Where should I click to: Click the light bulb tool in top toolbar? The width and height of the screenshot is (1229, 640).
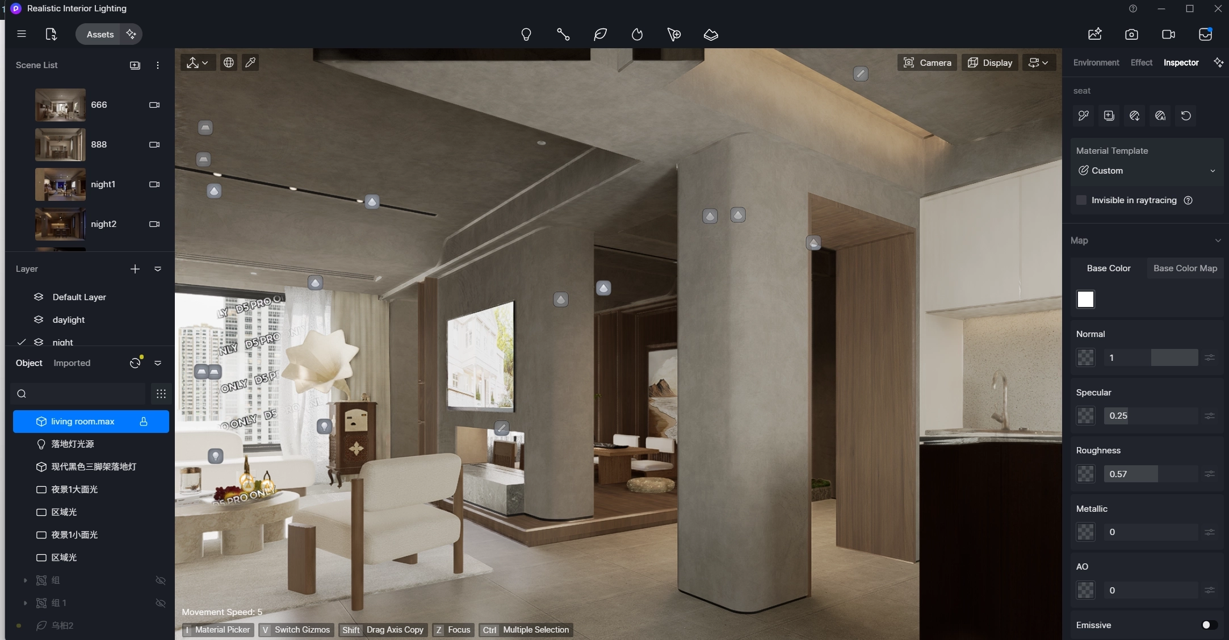pyautogui.click(x=526, y=35)
